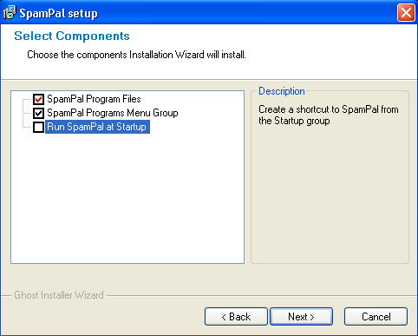The image size is (418, 336).
Task: Click the tree connector line beside SpamPal Program Files
Action: point(27,99)
